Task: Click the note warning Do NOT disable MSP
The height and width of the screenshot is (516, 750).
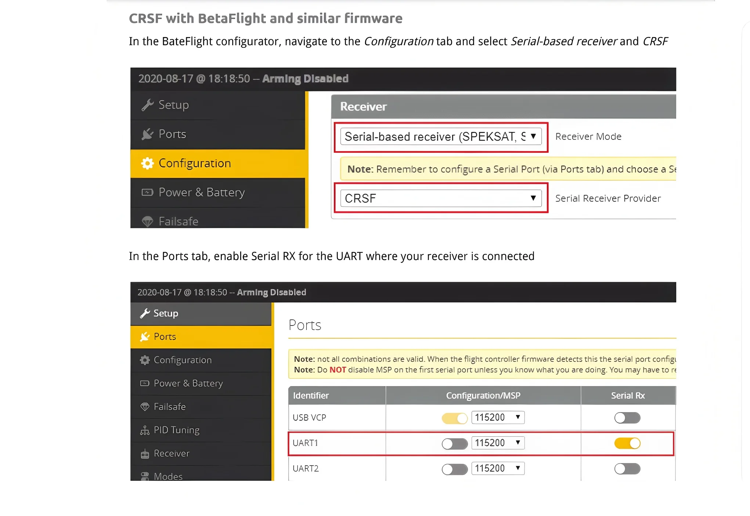Action: click(485, 370)
